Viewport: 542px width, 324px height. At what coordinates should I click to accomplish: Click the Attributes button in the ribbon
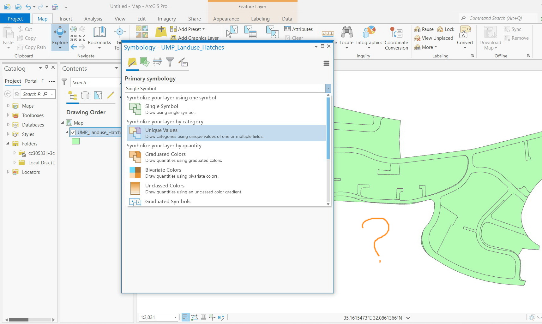tap(298, 29)
